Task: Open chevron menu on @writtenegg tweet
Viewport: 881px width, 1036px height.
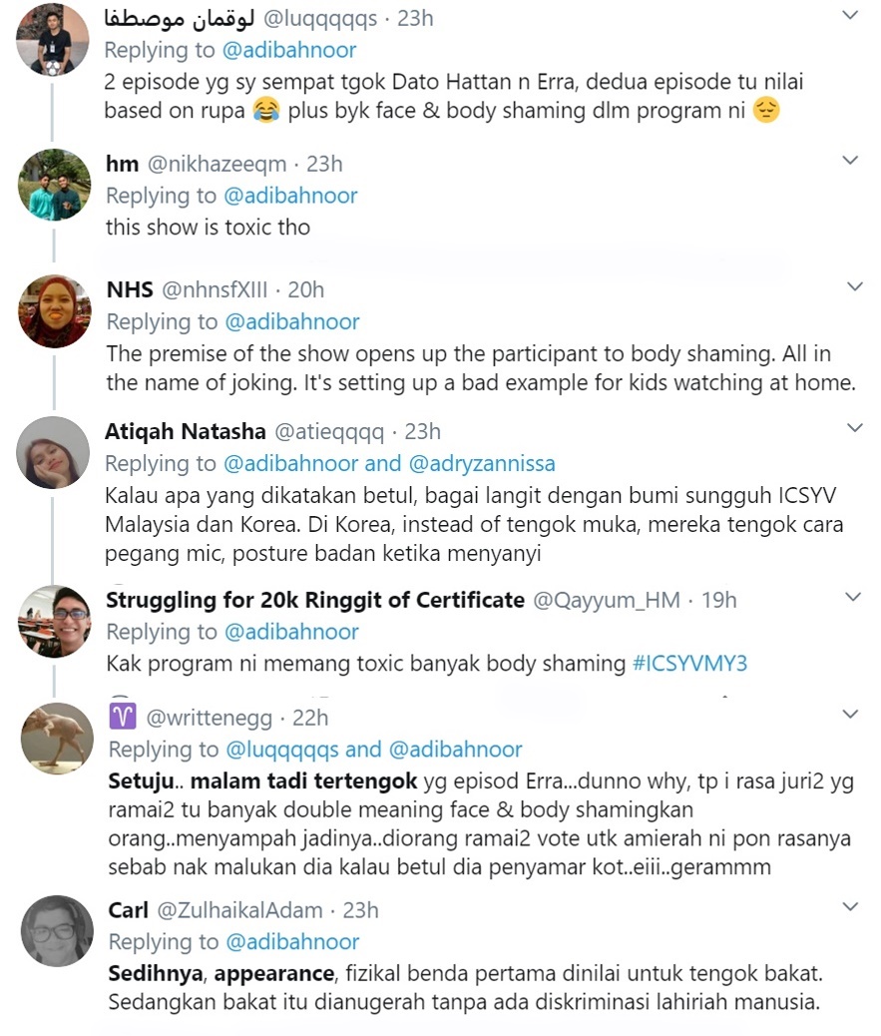Action: pos(851,715)
